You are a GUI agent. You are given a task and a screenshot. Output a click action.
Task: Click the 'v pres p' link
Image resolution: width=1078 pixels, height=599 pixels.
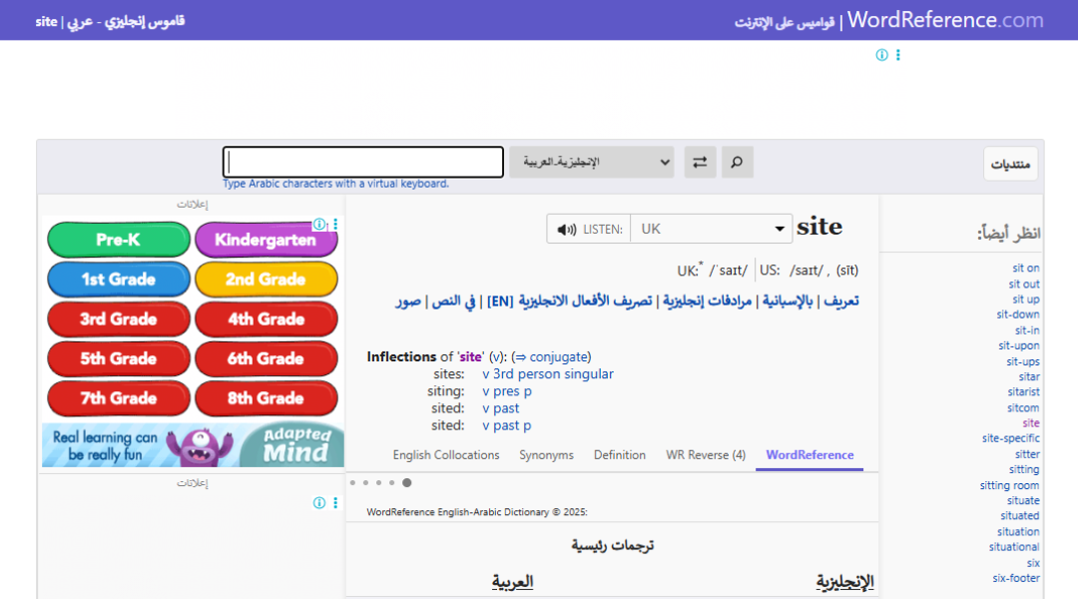[x=507, y=391]
